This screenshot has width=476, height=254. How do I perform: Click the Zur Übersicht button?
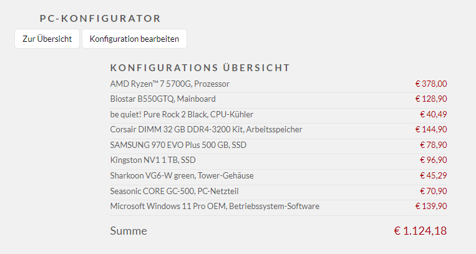[47, 39]
